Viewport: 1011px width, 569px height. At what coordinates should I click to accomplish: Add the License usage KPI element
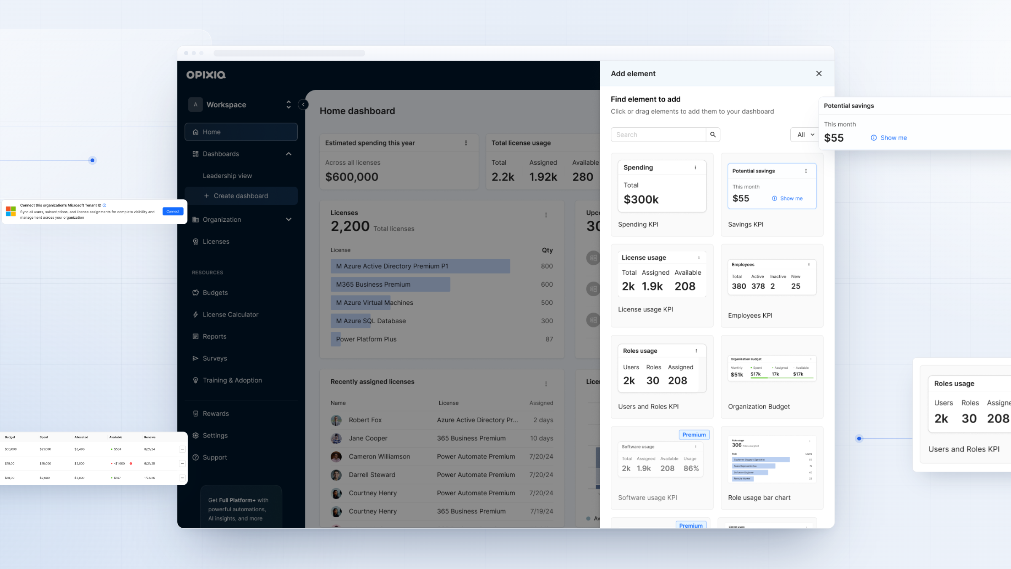[662, 286]
